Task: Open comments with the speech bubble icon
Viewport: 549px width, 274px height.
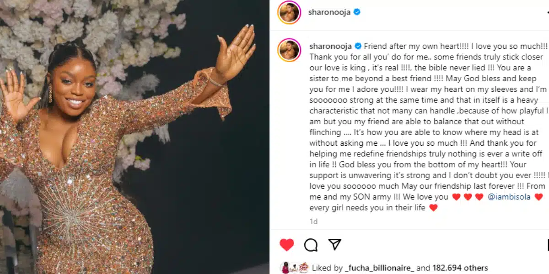Action: (x=311, y=245)
